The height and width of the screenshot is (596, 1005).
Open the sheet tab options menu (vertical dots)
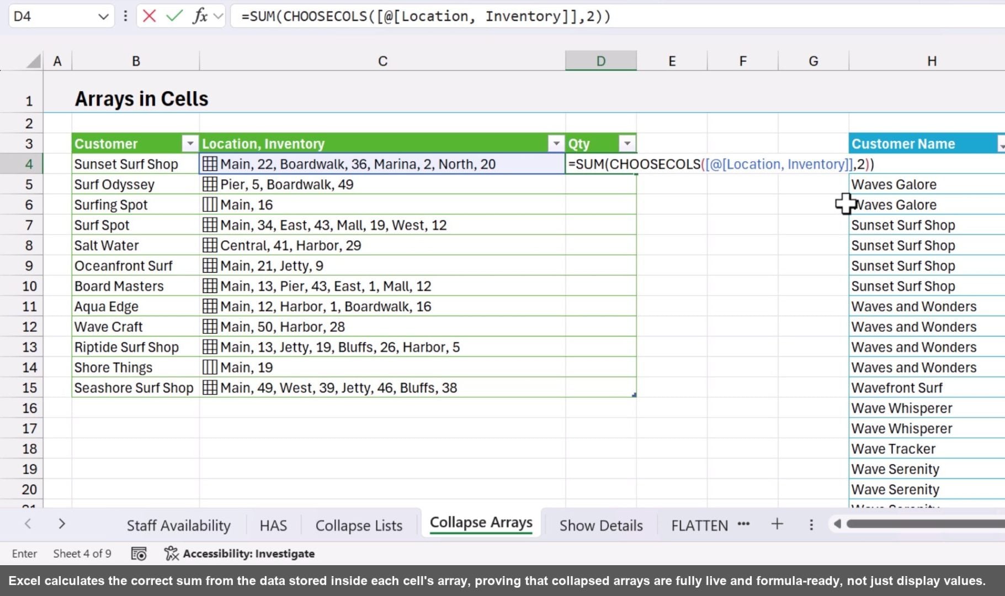coord(811,524)
